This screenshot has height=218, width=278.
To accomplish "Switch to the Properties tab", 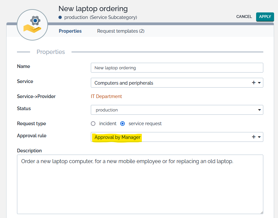I will (x=70, y=31).
